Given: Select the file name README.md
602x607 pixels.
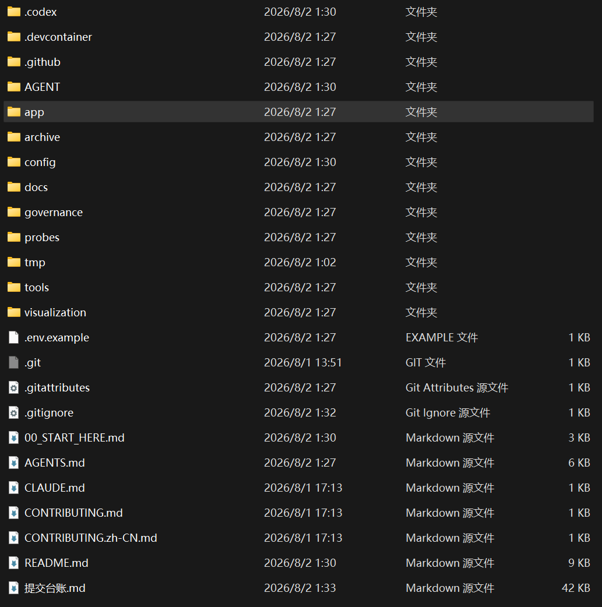Looking at the screenshot, I should point(57,563).
